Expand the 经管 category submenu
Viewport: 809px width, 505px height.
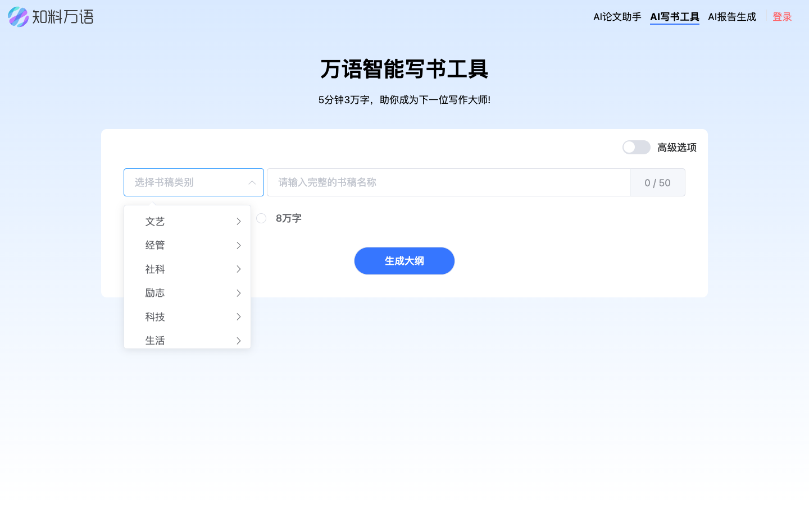[x=238, y=245]
